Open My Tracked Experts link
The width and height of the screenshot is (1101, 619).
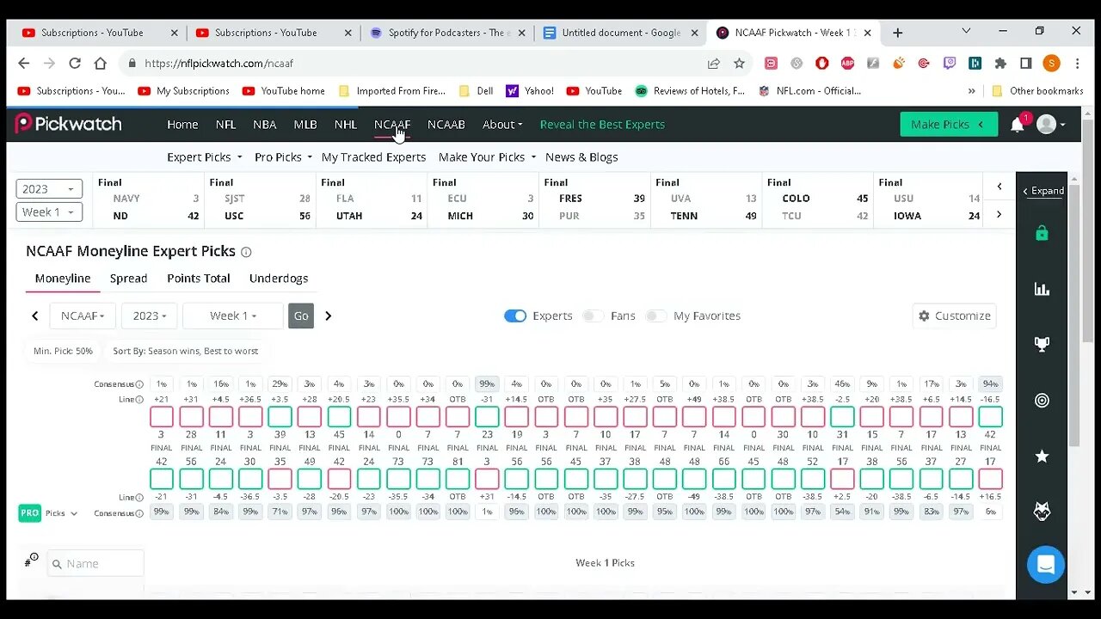(x=374, y=157)
